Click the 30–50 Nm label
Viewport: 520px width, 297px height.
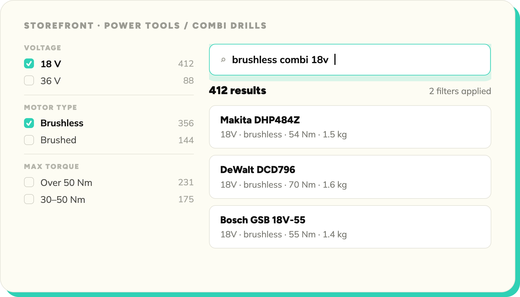pyautogui.click(x=63, y=200)
